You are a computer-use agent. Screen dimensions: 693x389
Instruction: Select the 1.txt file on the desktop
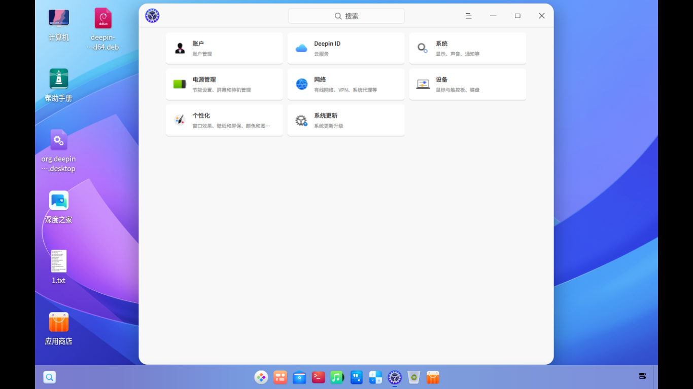point(59,267)
